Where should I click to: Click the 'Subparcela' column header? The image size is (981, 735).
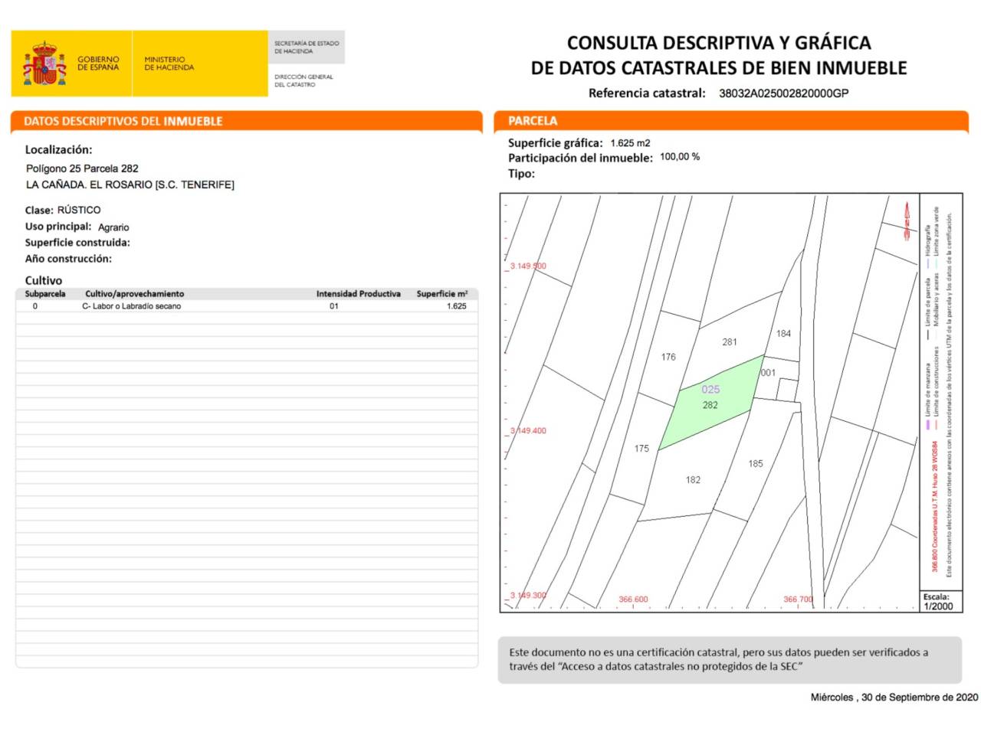[45, 294]
